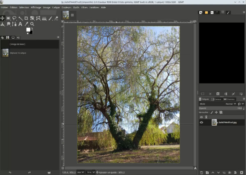This screenshot has height=175, width=246.
Task: Select the Paths tool
Action: click(14, 24)
